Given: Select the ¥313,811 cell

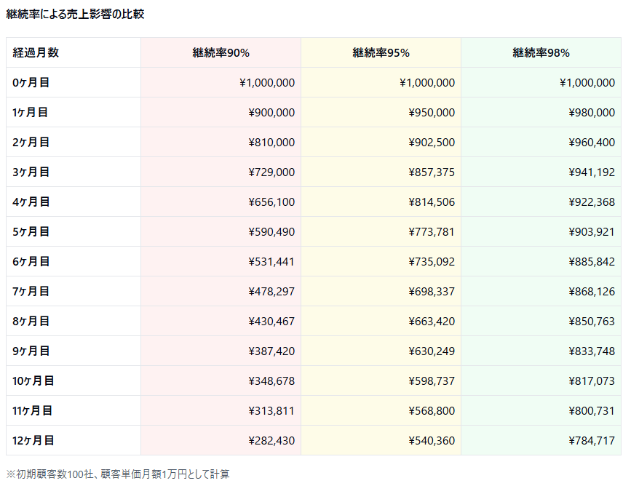Looking at the screenshot, I should pos(221,410).
